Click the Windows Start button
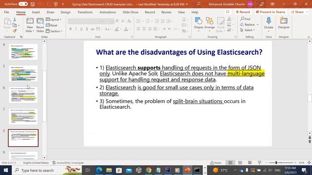The height and width of the screenshot is (175, 312). tap(5, 170)
